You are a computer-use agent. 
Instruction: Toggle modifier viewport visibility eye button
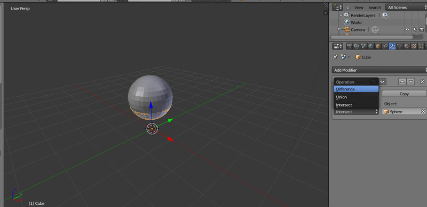coord(382,81)
